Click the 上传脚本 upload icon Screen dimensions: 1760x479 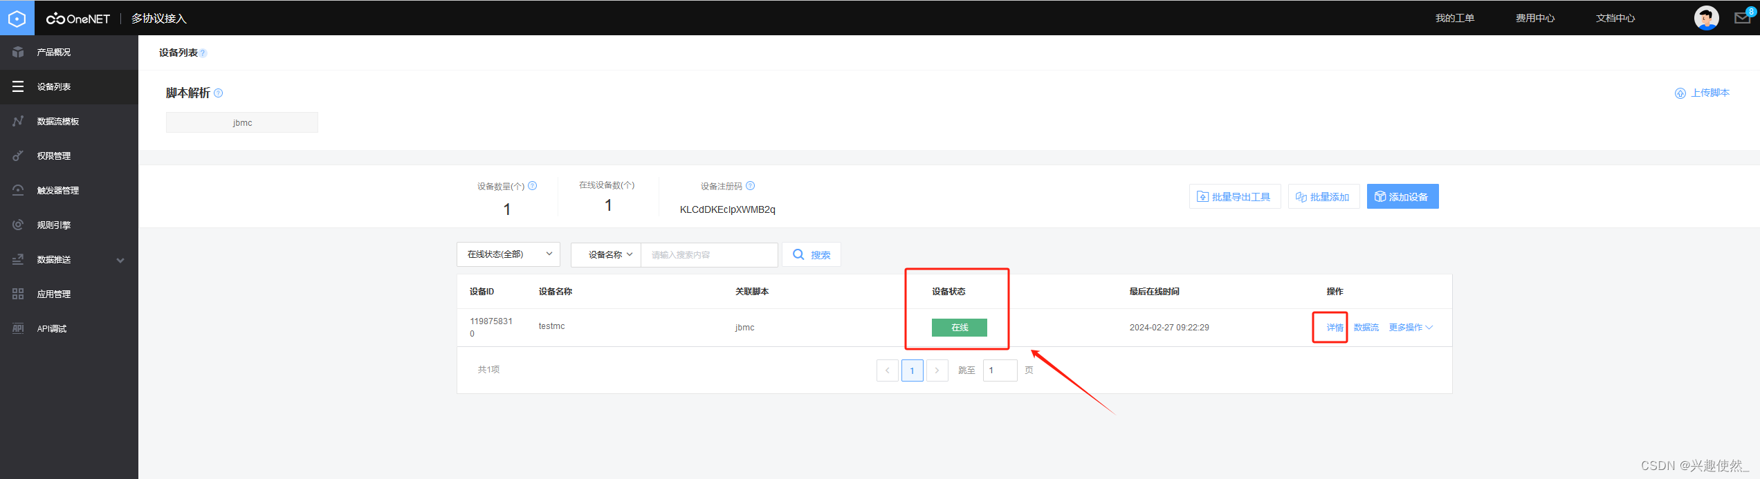[x=1680, y=93]
